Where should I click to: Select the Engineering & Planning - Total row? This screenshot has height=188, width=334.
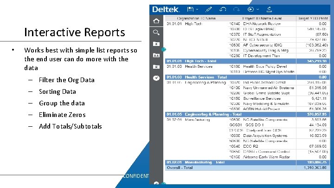click(x=247, y=114)
